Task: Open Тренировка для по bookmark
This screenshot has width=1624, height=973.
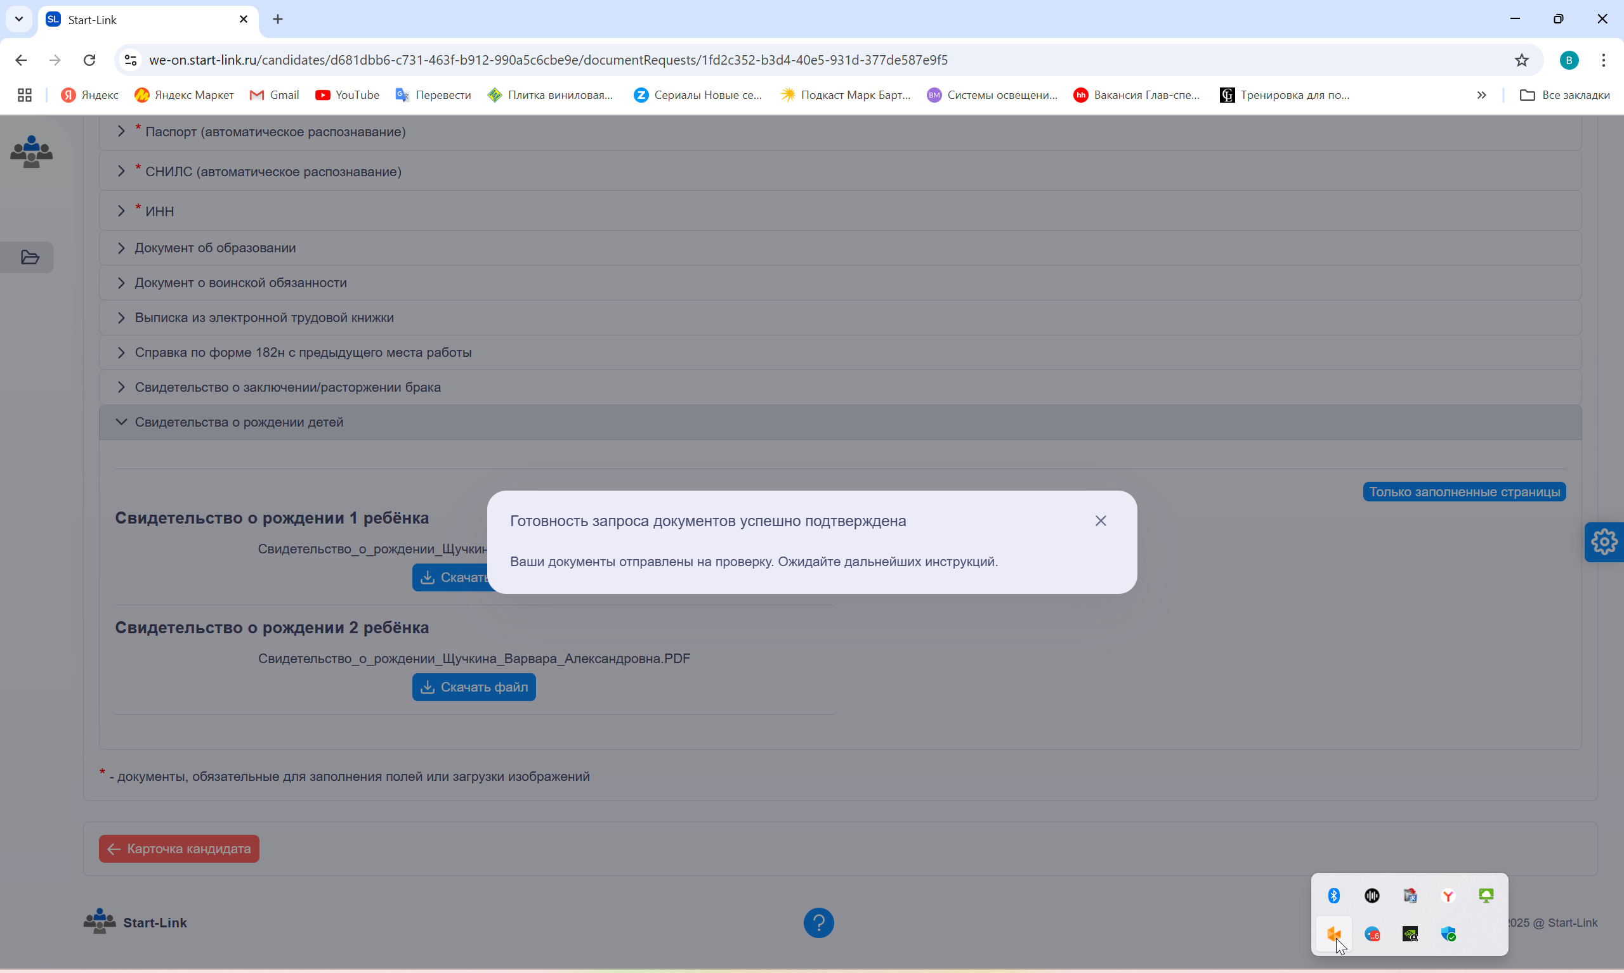Action: click(x=1285, y=95)
